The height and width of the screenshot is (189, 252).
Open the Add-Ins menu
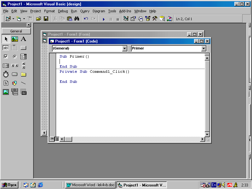coord(125,11)
